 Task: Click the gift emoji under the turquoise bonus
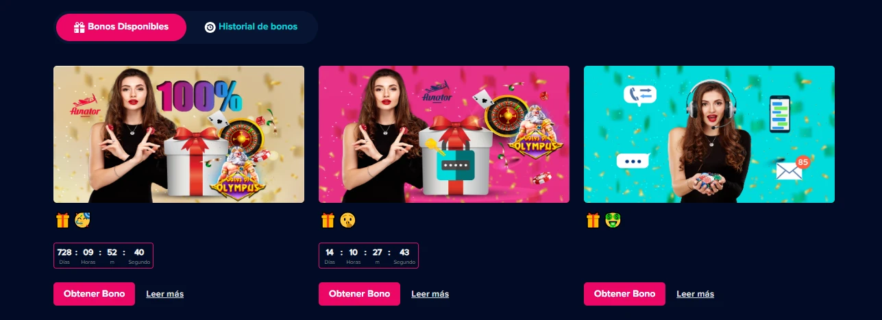pos(593,220)
